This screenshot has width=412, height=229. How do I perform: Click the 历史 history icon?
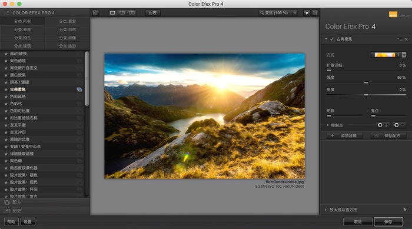7,211
